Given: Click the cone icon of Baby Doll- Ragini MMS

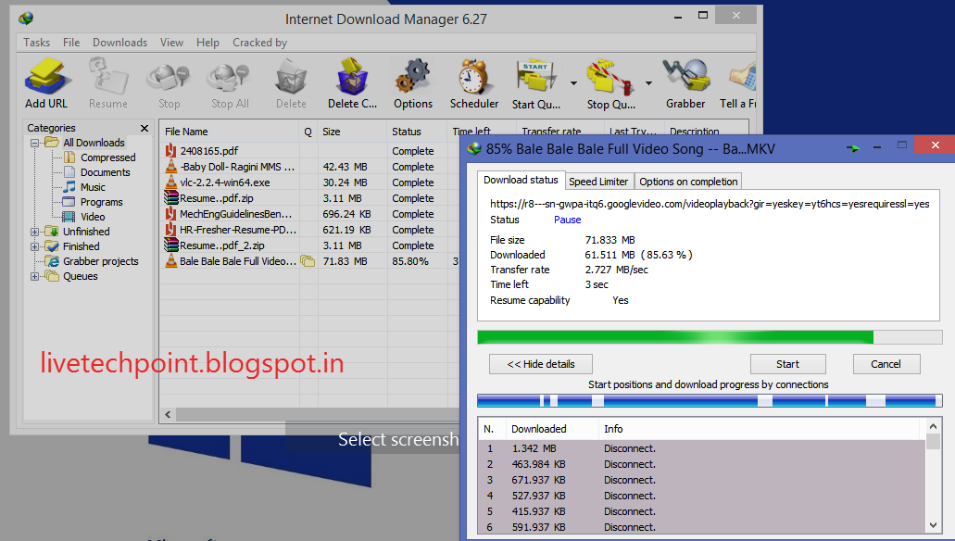Looking at the screenshot, I should pyautogui.click(x=171, y=167).
